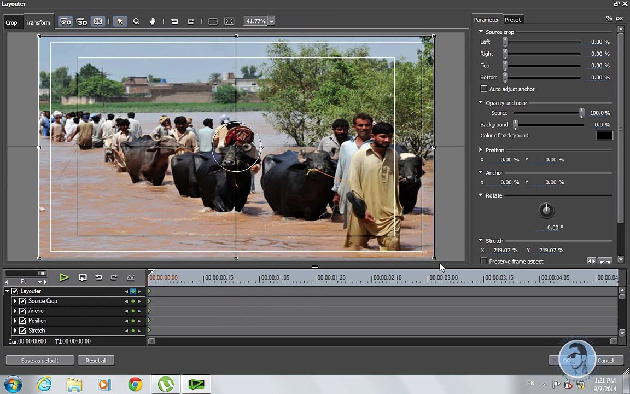Screen dimensions: 630x394
Task: Open the Preset tab
Action: pos(512,20)
